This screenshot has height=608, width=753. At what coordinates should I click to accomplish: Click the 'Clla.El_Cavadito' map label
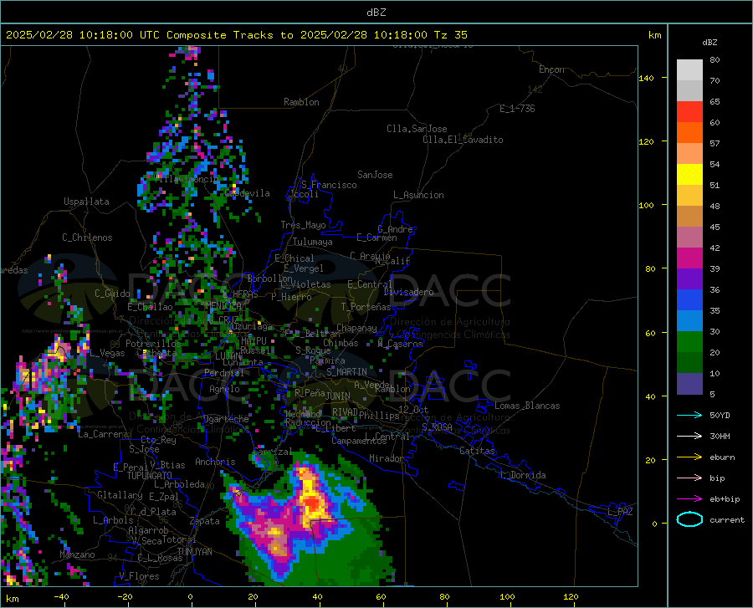point(463,140)
